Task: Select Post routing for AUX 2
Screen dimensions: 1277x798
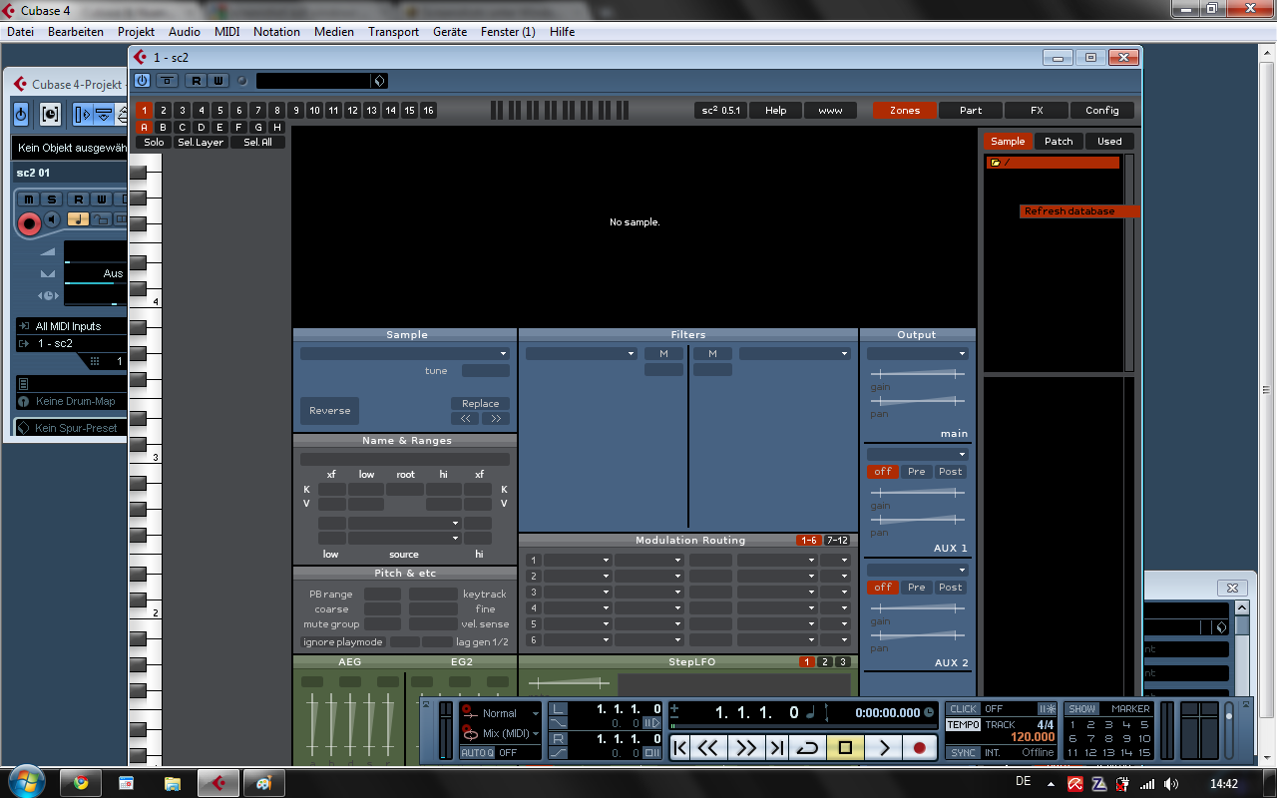Action: pyautogui.click(x=950, y=588)
